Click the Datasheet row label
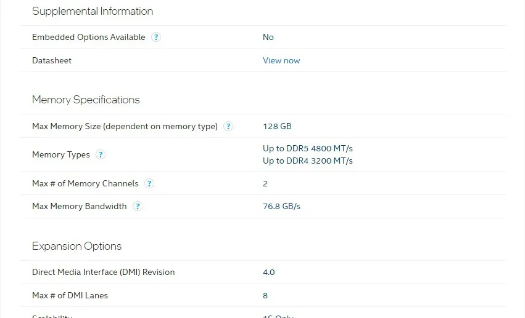Image resolution: width=525 pixels, height=318 pixels. pyautogui.click(x=52, y=60)
